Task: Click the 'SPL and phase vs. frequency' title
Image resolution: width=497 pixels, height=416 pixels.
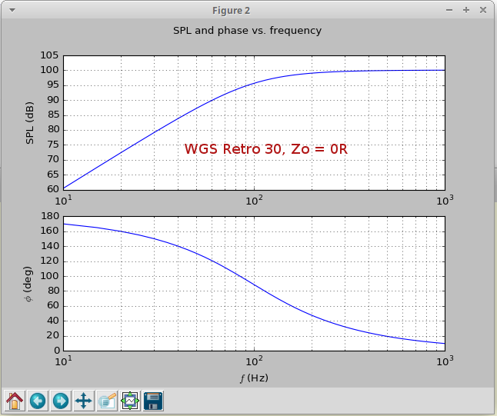Action: (247, 31)
